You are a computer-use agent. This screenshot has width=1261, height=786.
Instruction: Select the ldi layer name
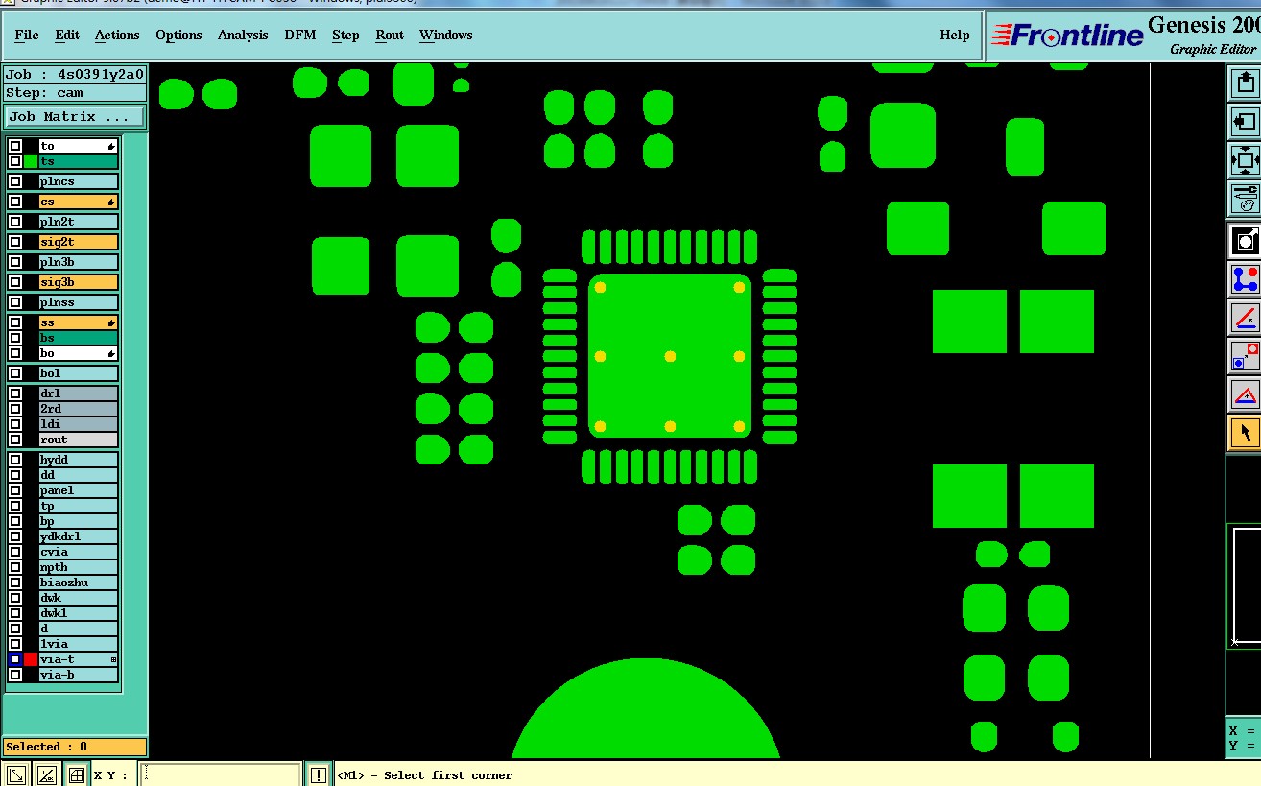tap(78, 424)
